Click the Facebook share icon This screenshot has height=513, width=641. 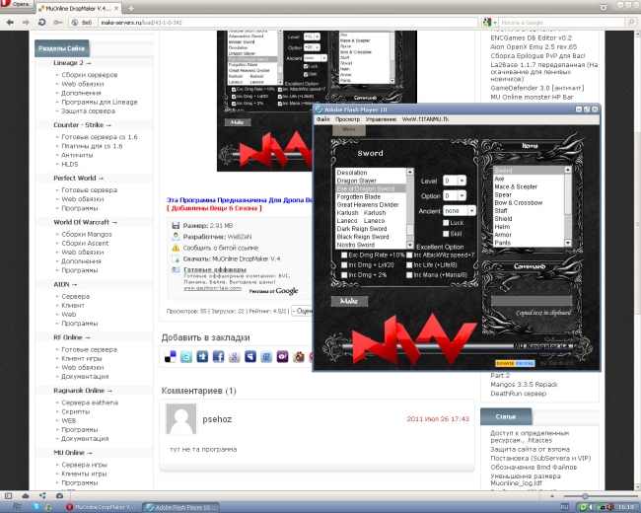(218, 357)
